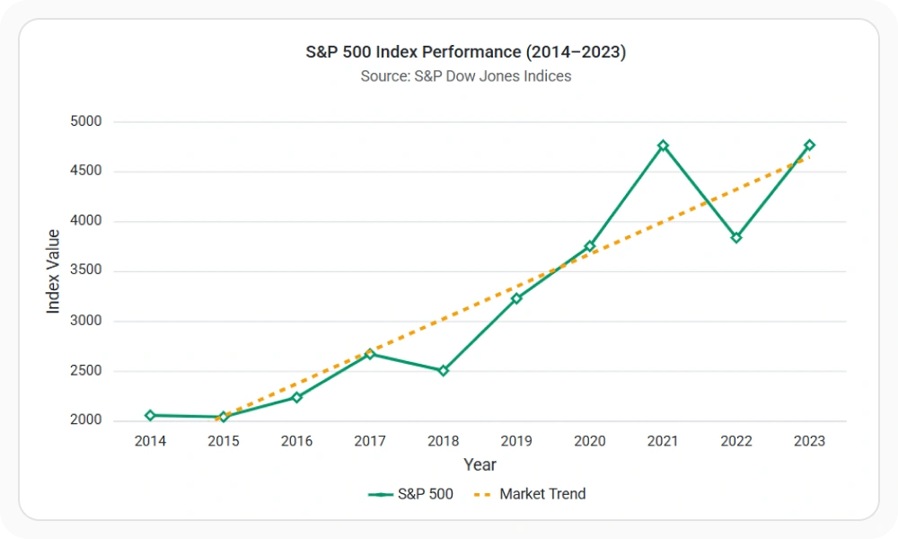Click the 2018 x-axis label
The image size is (898, 539).
pyautogui.click(x=444, y=441)
